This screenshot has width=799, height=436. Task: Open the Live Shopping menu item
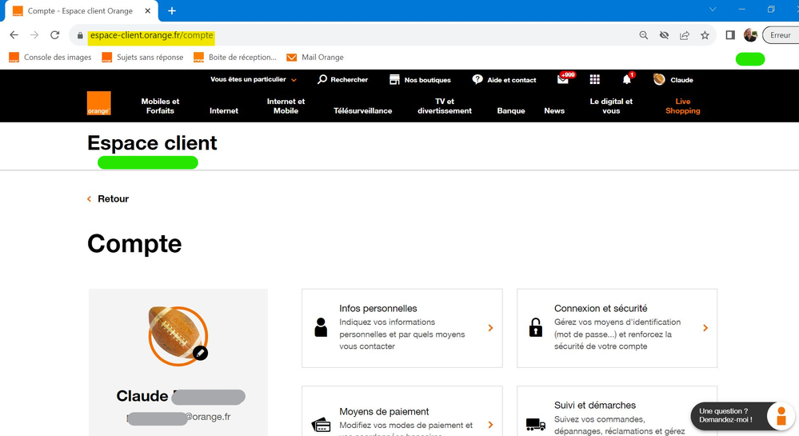pyautogui.click(x=682, y=106)
